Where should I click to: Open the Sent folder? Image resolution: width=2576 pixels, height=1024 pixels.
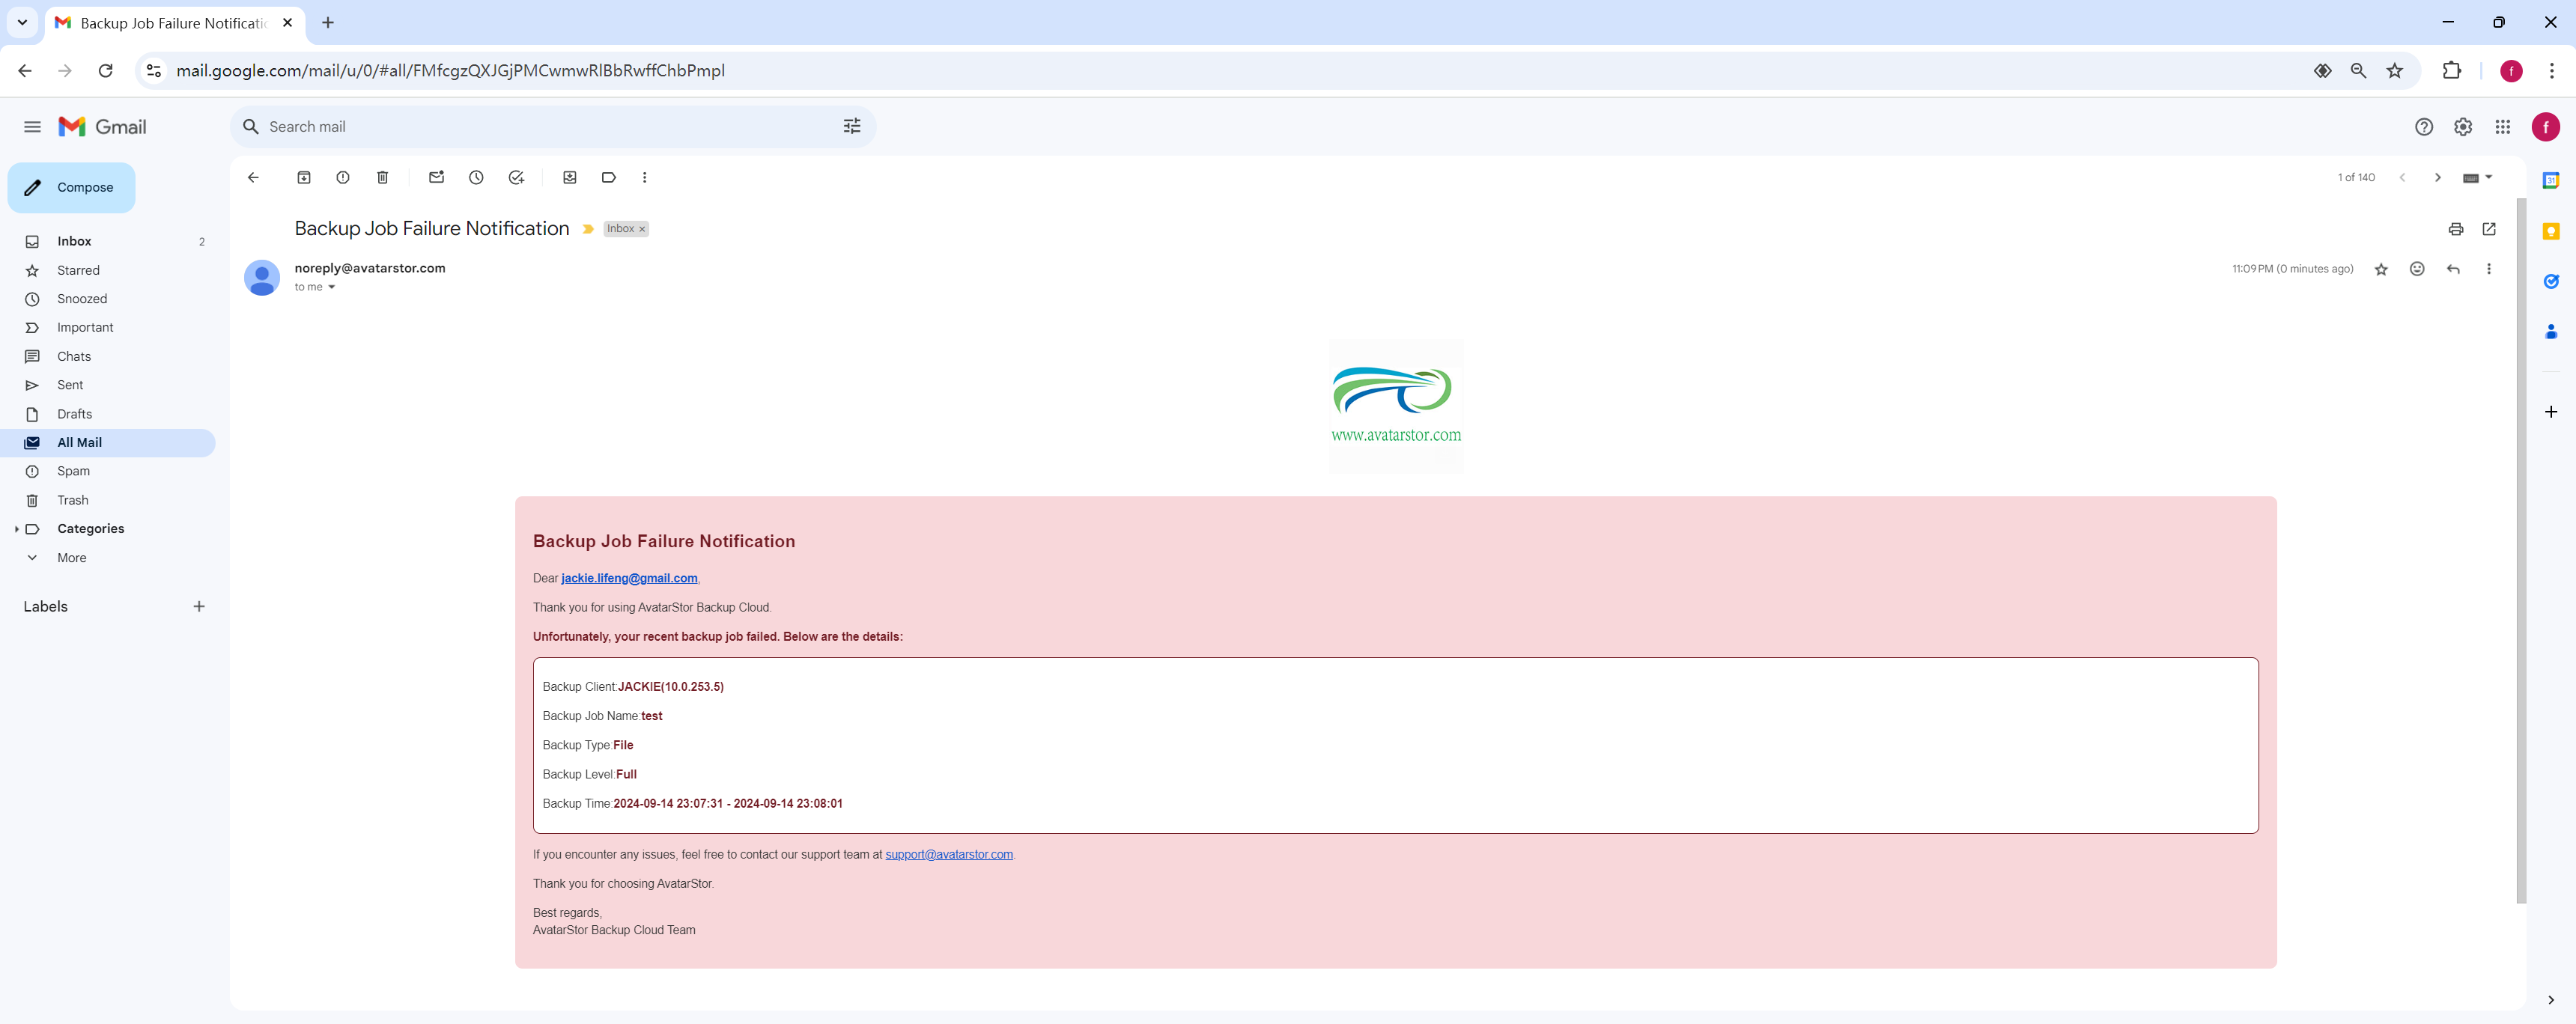(70, 385)
